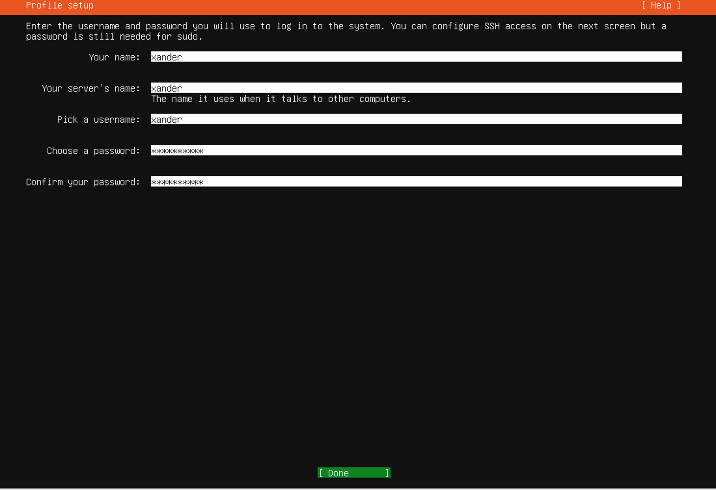Click the "Your server's name:" label

[x=91, y=88]
